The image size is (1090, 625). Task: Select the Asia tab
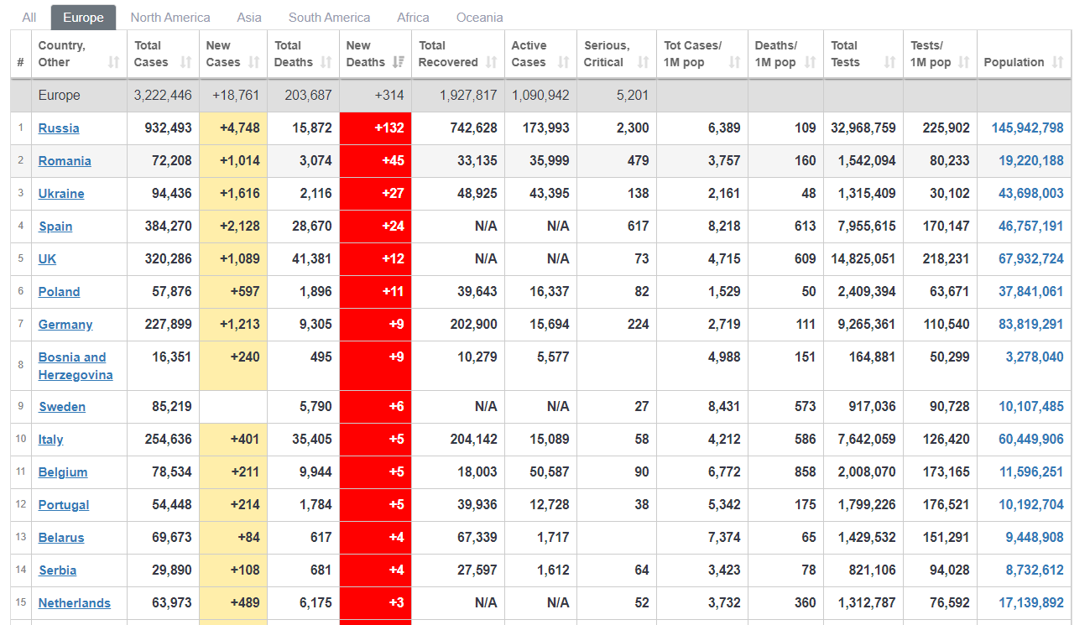249,18
